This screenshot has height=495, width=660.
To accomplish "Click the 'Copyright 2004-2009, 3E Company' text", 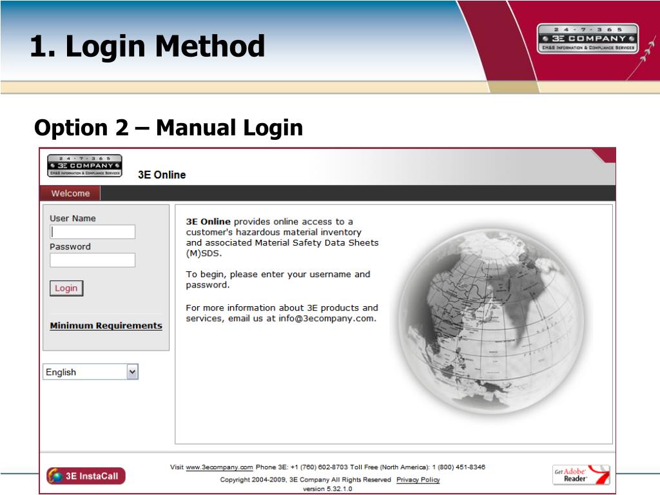I will (275, 480).
